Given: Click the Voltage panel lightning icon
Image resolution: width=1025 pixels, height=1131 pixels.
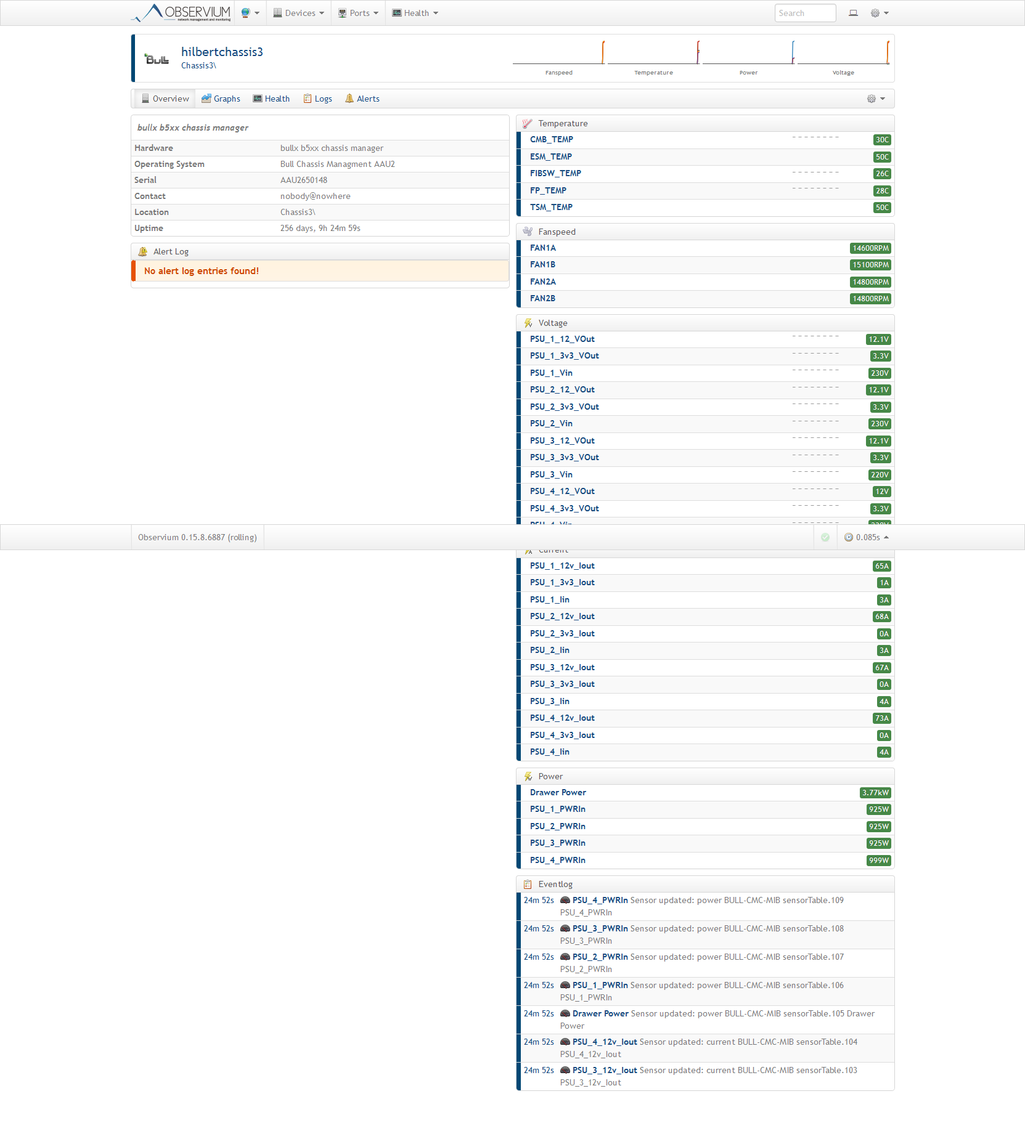Looking at the screenshot, I should [528, 323].
